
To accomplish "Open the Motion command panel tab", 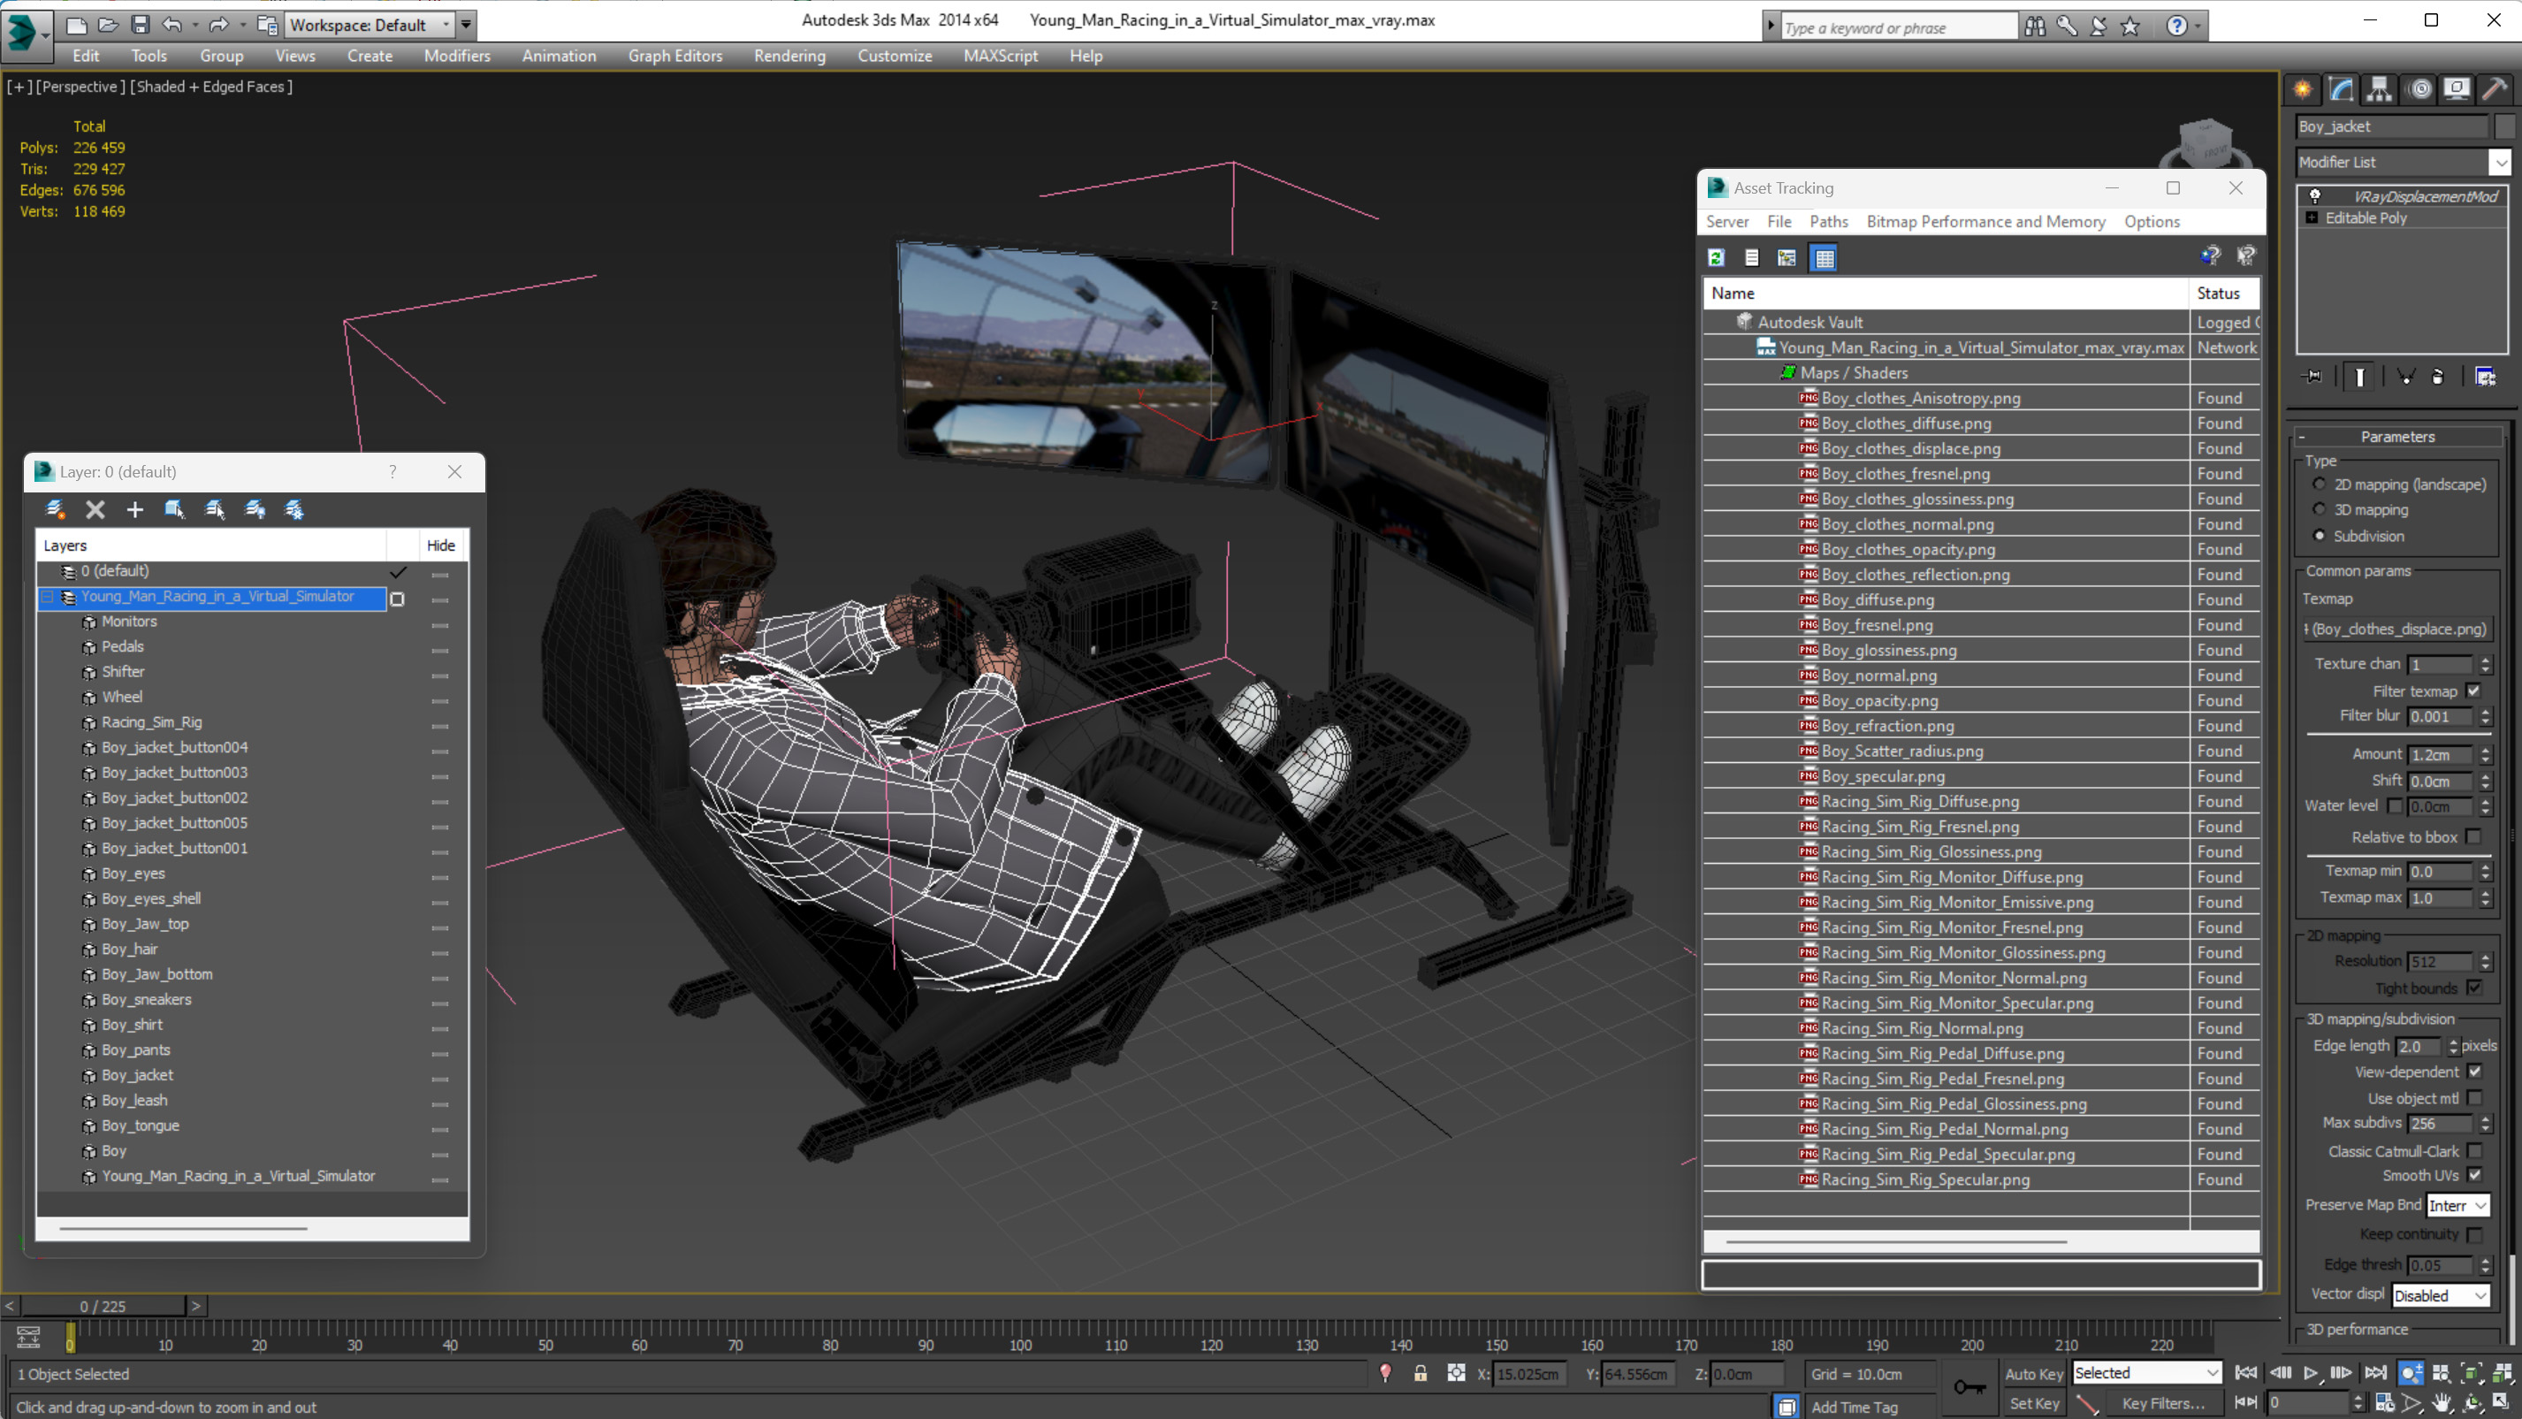I will point(2420,89).
